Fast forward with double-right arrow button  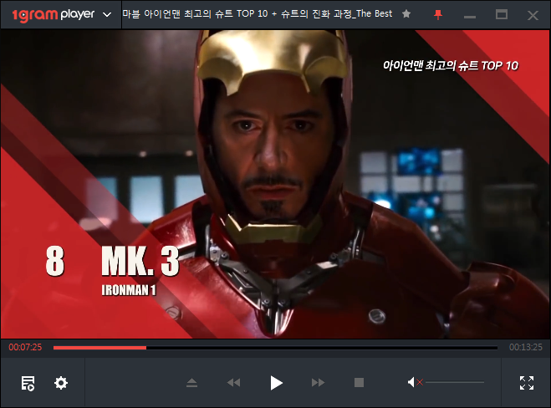[318, 382]
